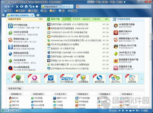Open 最常访问 most visited list

20,11
